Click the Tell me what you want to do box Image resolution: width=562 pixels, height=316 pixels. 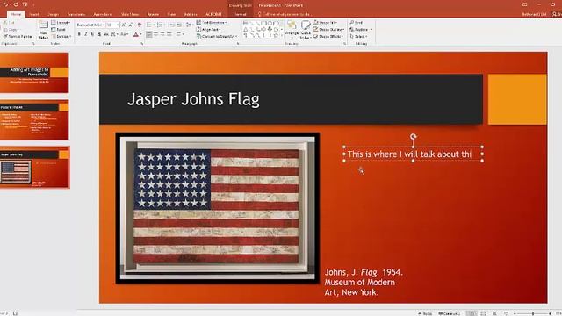click(285, 14)
